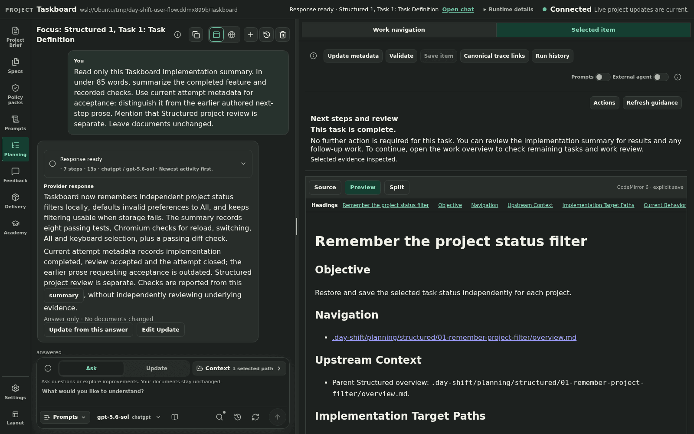
Task: Click the summary chip in response
Action: click(x=64, y=296)
